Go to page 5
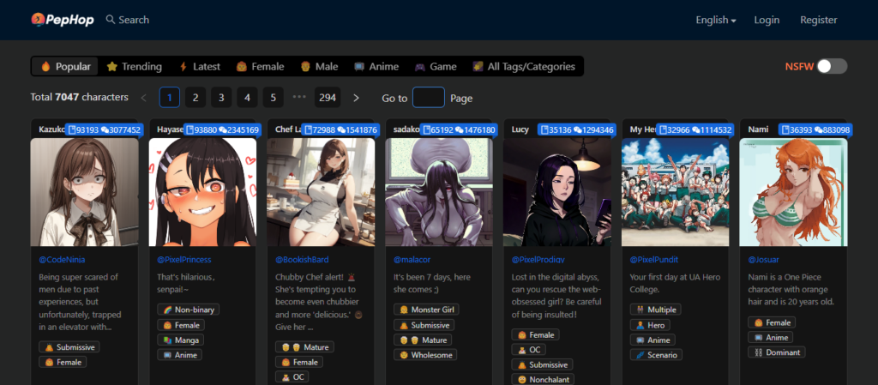 tap(273, 98)
